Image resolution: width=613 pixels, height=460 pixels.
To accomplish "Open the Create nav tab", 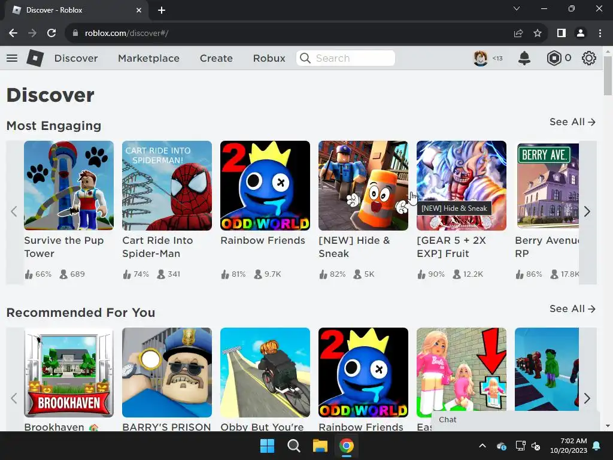I will point(216,58).
